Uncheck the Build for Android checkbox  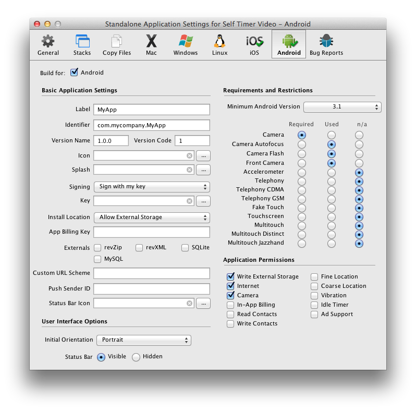tap(74, 72)
